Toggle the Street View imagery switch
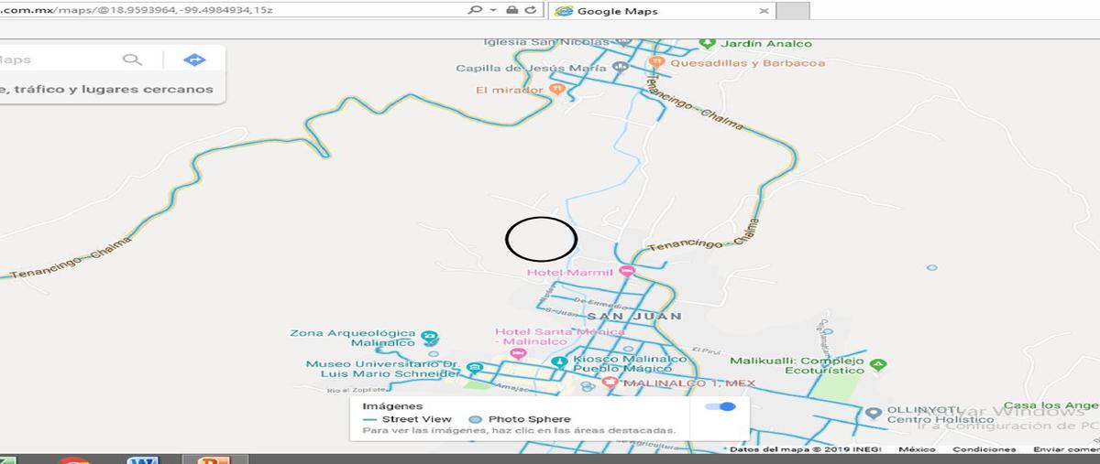 (721, 406)
